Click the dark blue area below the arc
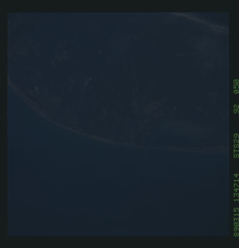This screenshot has width=239, height=248. (x=111, y=192)
